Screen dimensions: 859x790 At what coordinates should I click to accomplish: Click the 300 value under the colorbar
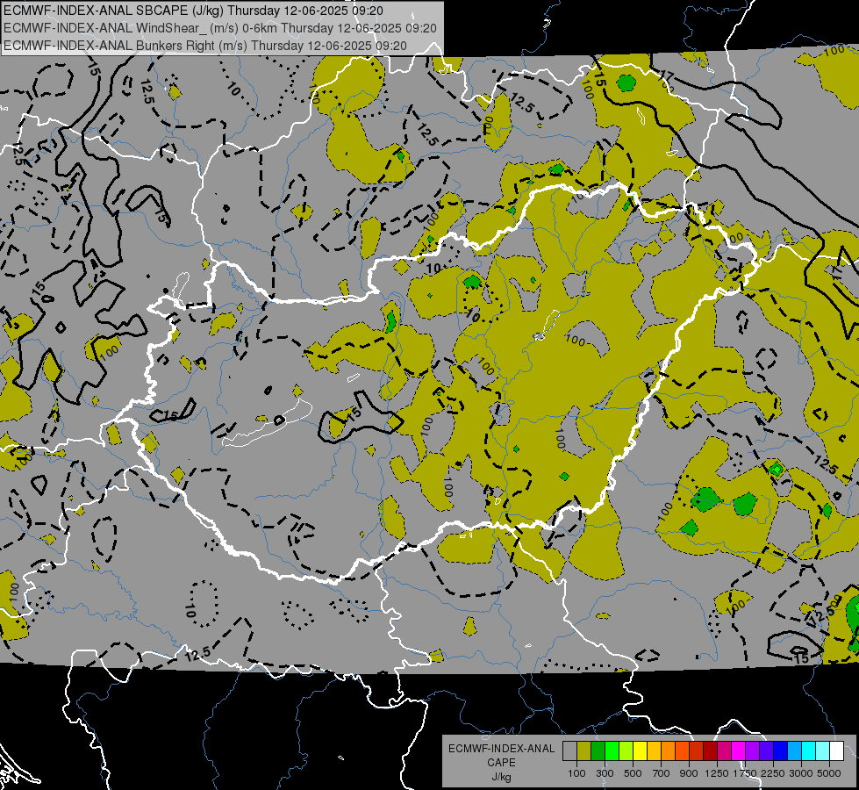[x=605, y=773]
